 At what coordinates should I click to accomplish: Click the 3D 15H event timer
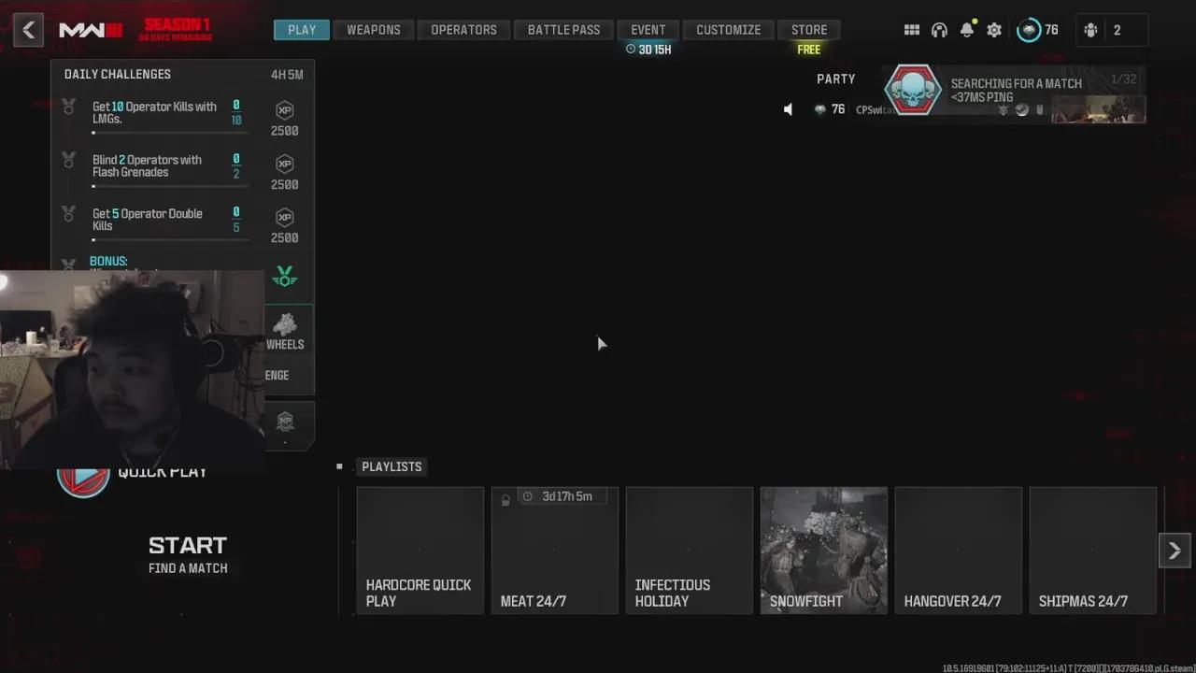coord(648,50)
